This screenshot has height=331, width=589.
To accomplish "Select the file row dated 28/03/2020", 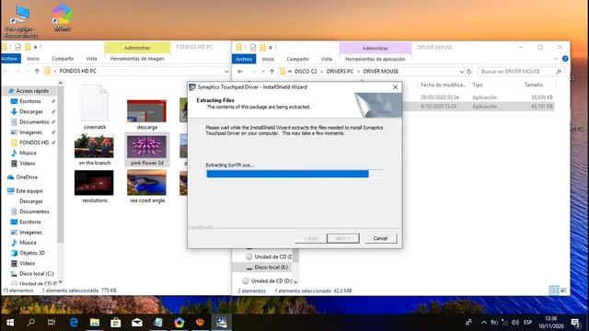I will (478, 97).
